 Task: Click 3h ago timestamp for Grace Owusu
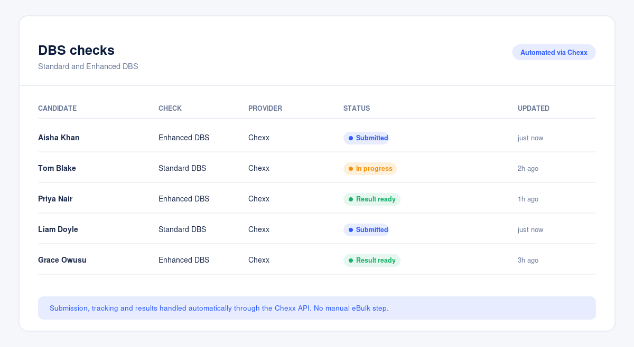pos(528,261)
